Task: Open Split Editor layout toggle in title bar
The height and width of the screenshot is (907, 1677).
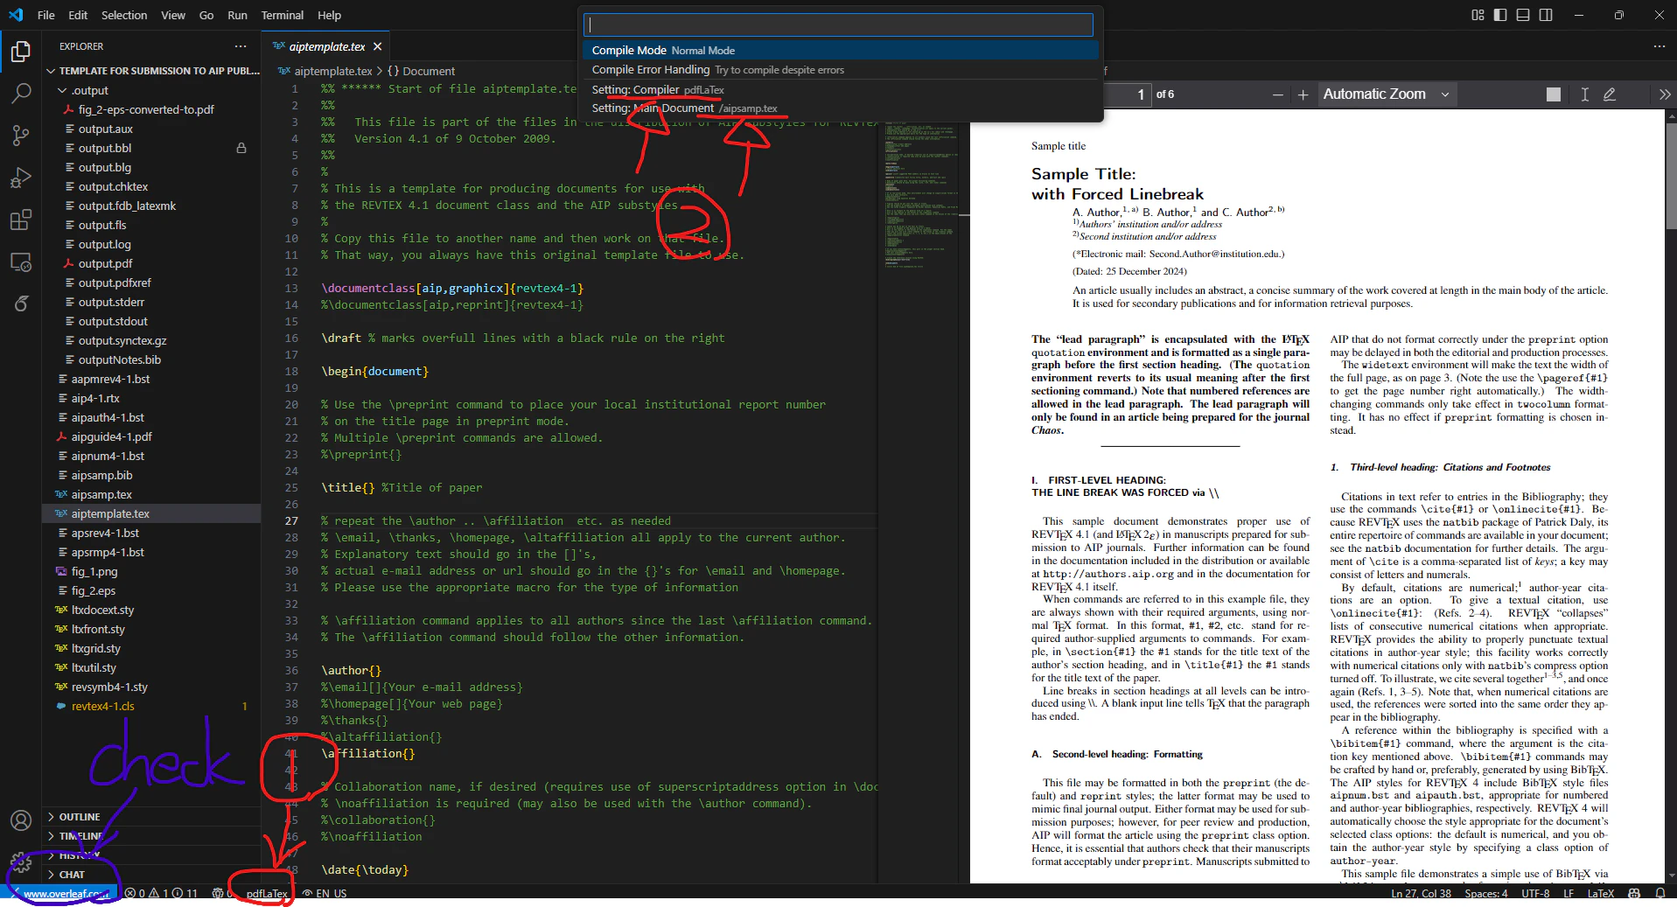Action: pos(1477,14)
